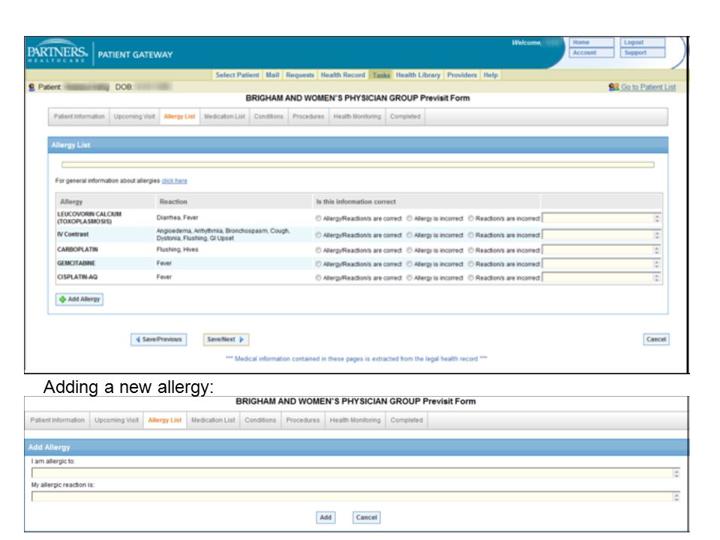Switch to Upcoming Visit tab in upper form
Screen dimensions: 720x540
click(134, 117)
